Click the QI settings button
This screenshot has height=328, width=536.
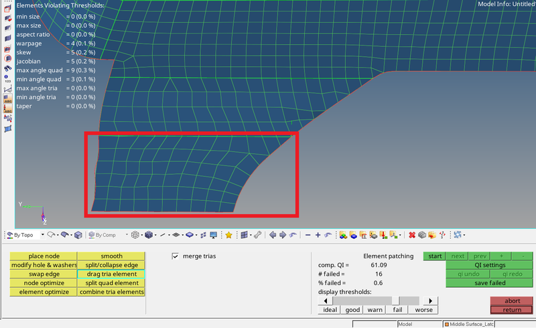[x=490, y=265]
